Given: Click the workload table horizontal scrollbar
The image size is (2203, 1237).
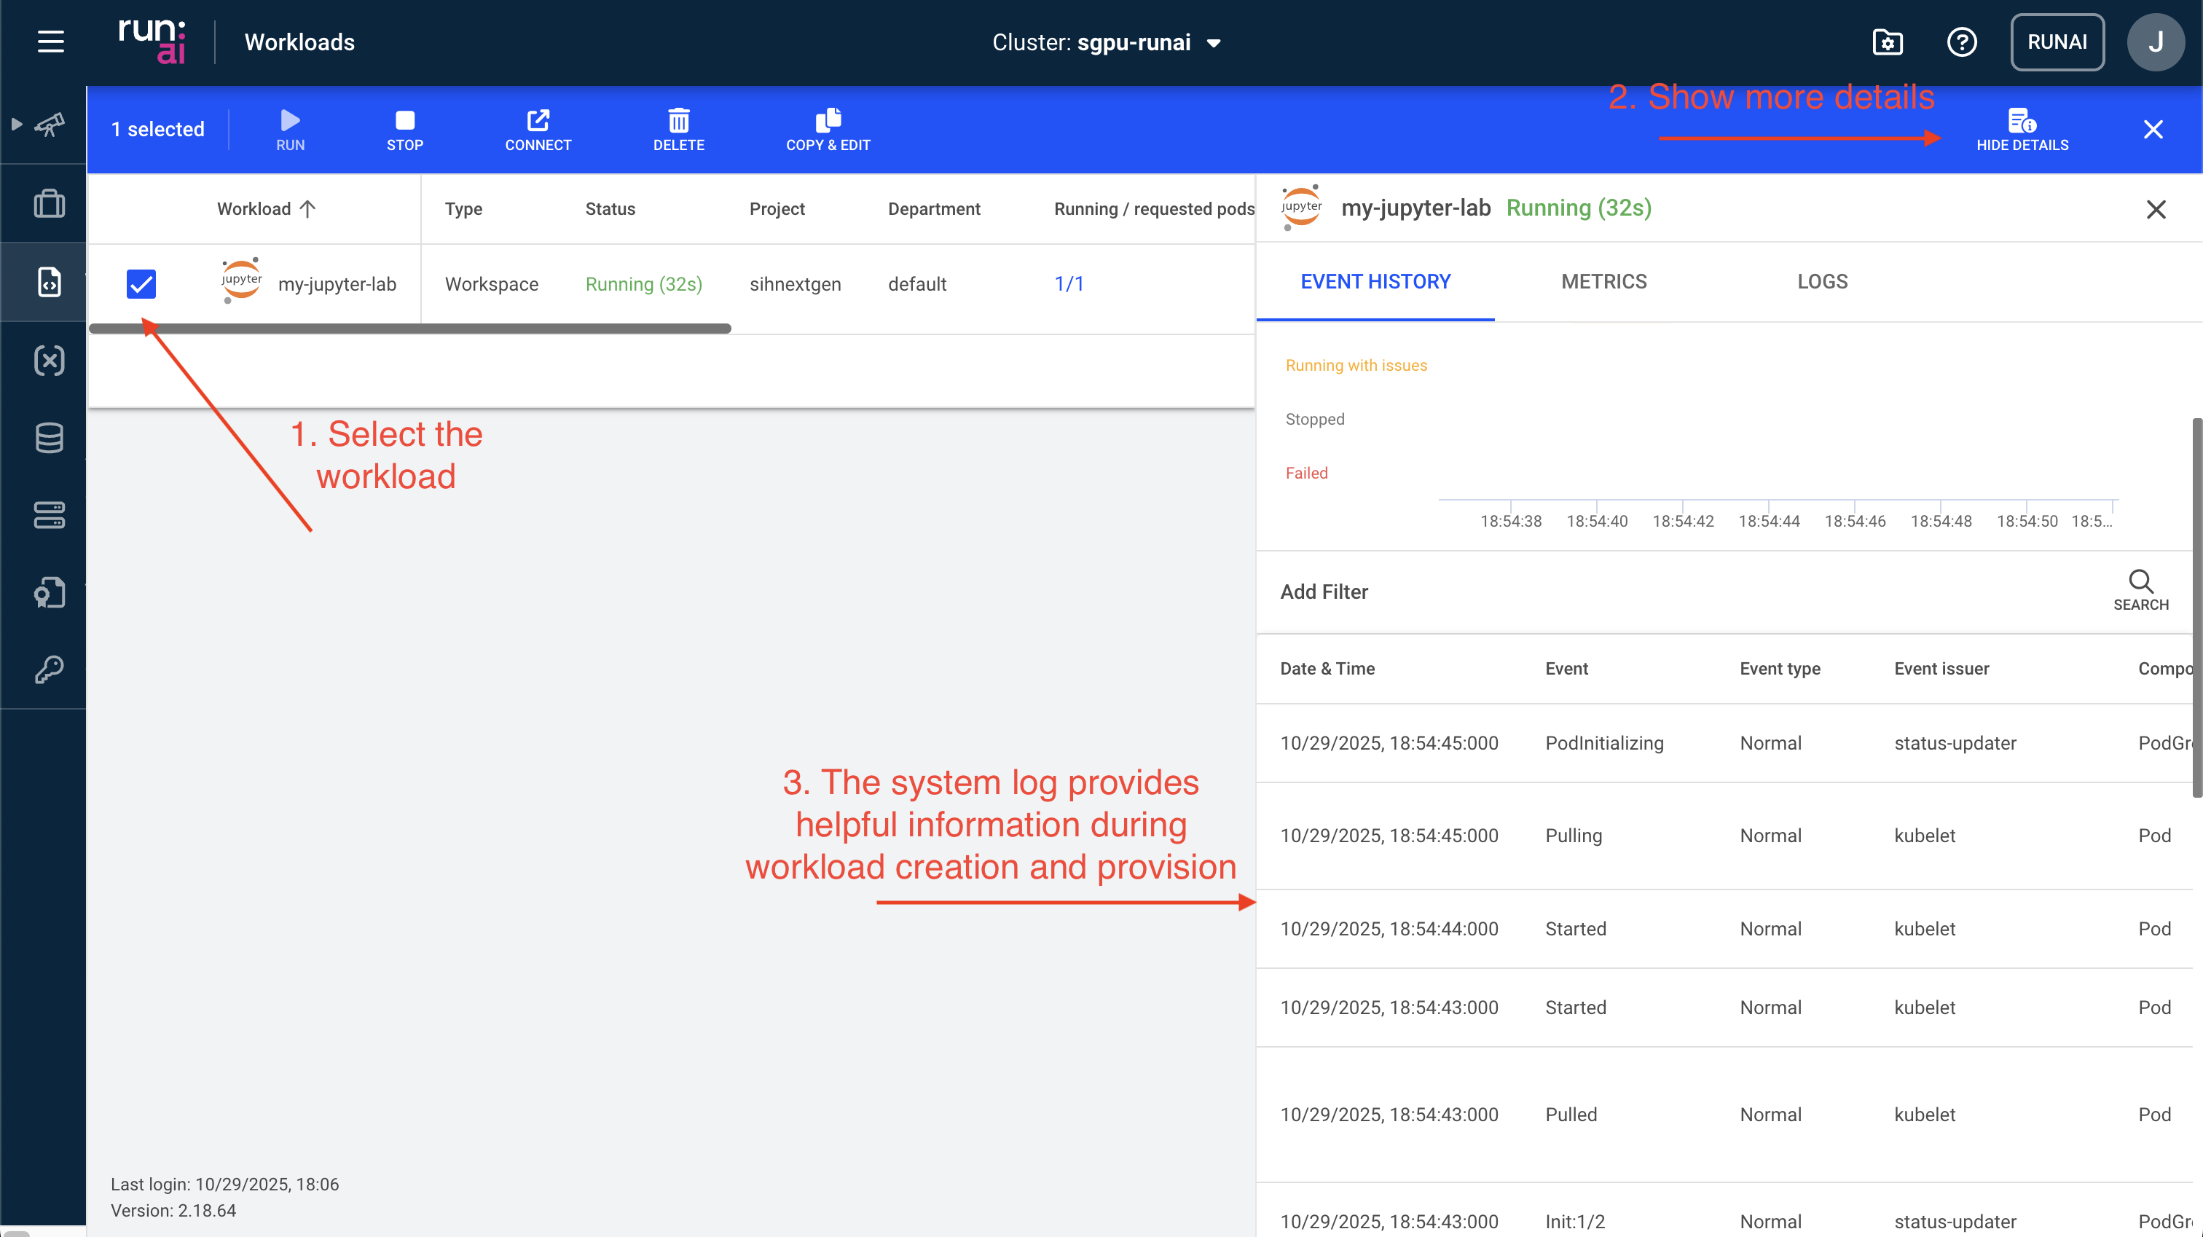Looking at the screenshot, I should pyautogui.click(x=409, y=329).
